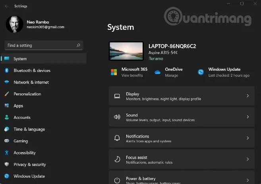
Task: Click the Accessibility figure icon
Action: pyautogui.click(x=7, y=153)
